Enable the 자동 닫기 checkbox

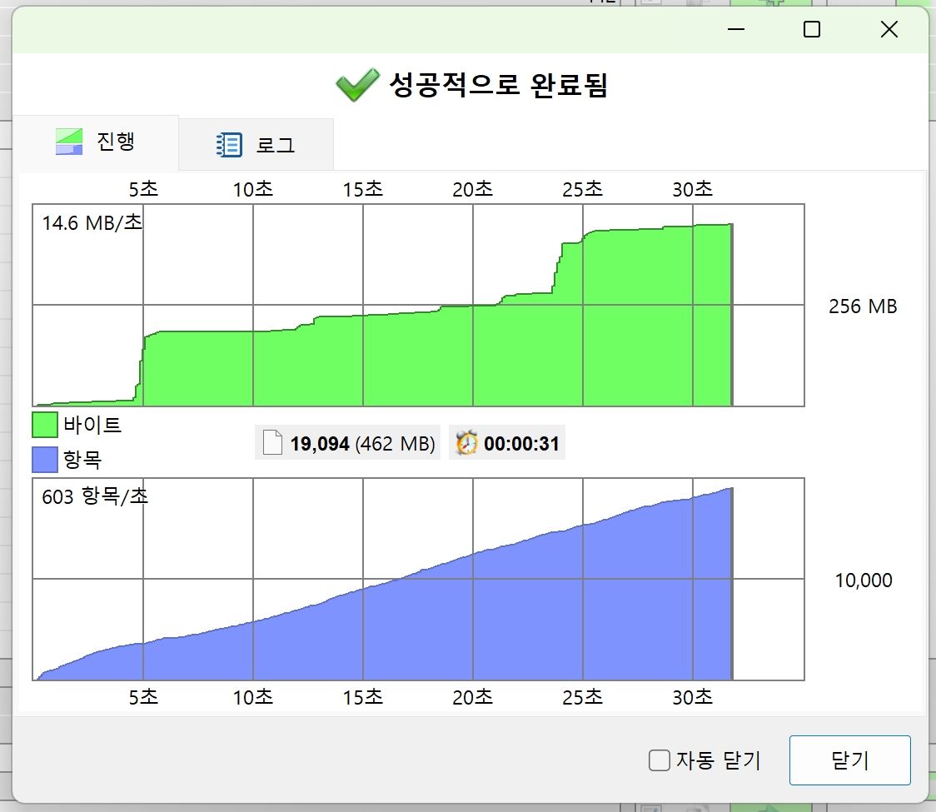[659, 760]
